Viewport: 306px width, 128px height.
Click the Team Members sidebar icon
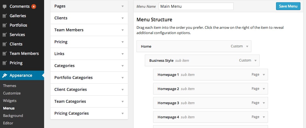(x=5, y=53)
